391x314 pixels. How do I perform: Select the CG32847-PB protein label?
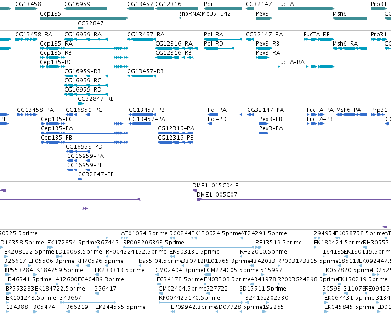click(x=96, y=174)
